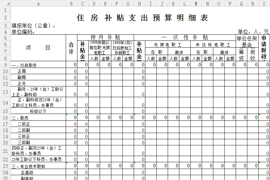This screenshot has width=270, height=180.
Task: Click the 三、专业技术职称 row label
Action: [x=28, y=166]
